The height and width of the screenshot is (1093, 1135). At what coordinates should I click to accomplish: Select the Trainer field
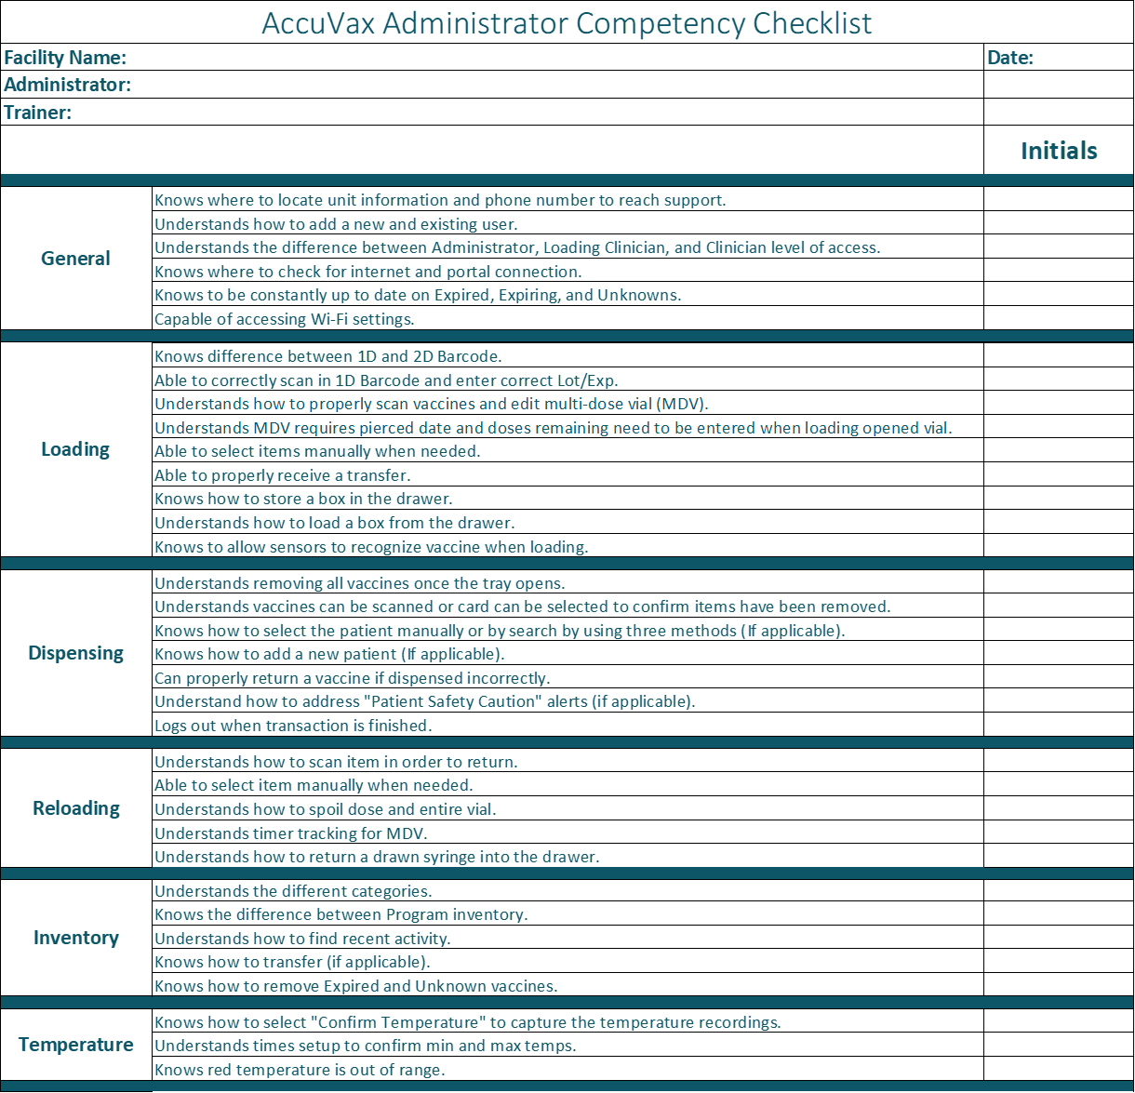coord(492,112)
